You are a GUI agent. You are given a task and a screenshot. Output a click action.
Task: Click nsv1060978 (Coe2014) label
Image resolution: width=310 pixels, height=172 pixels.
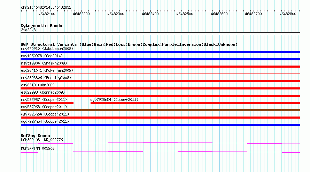[42, 56]
